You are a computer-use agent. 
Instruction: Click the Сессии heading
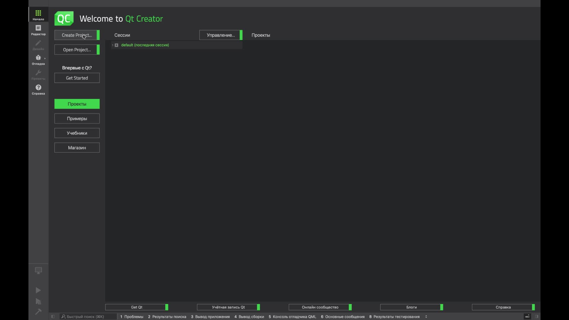tap(122, 35)
